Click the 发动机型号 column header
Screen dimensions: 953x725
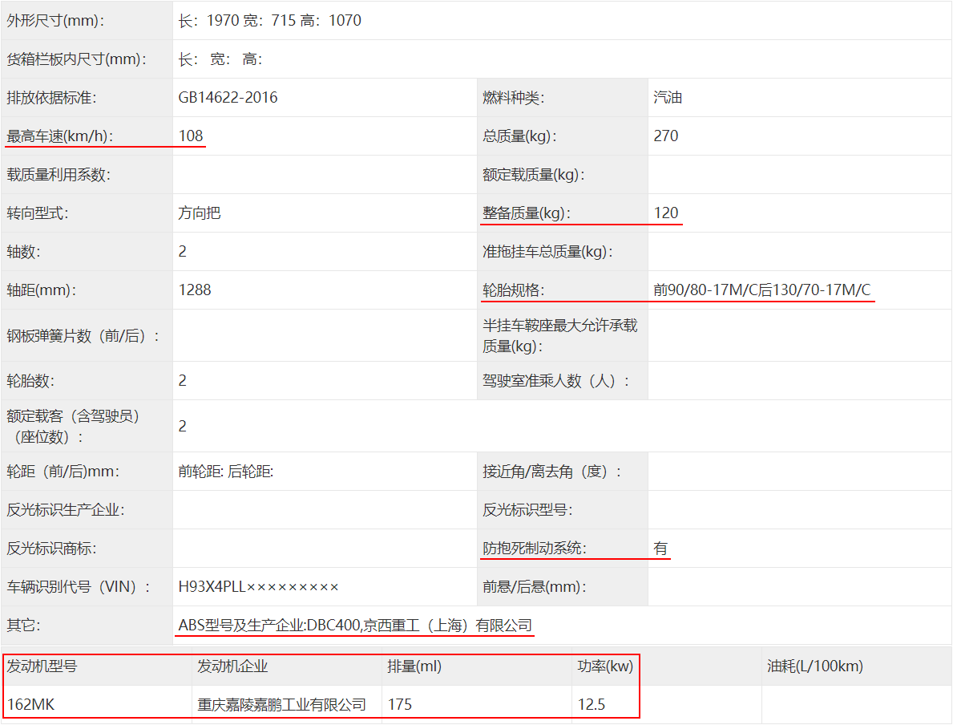(x=42, y=666)
